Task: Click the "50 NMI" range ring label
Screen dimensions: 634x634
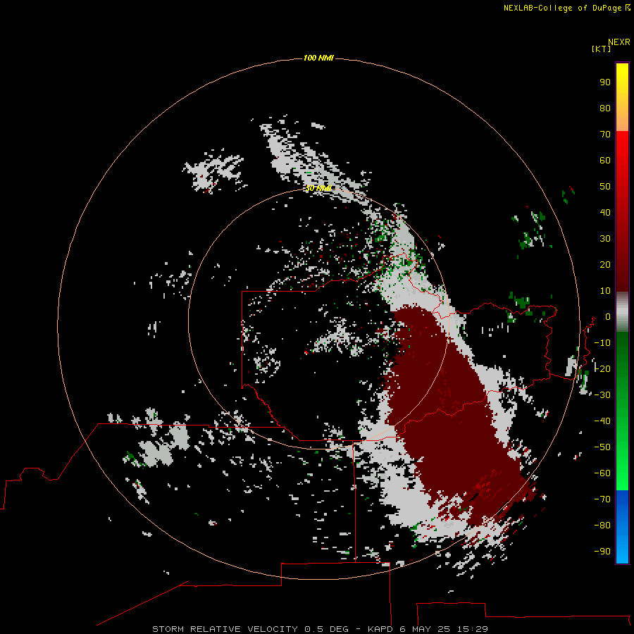Action: tap(318, 188)
